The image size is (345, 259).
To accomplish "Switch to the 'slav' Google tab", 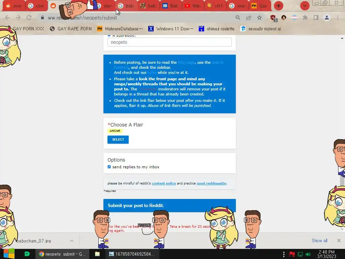I will tap(105, 6).
